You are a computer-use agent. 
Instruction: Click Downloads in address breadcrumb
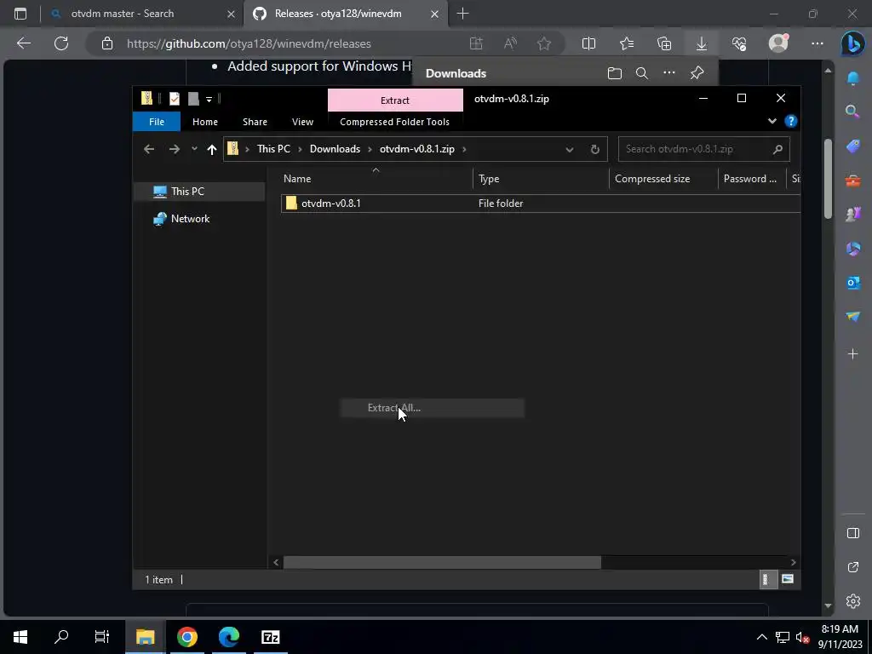pyautogui.click(x=335, y=149)
